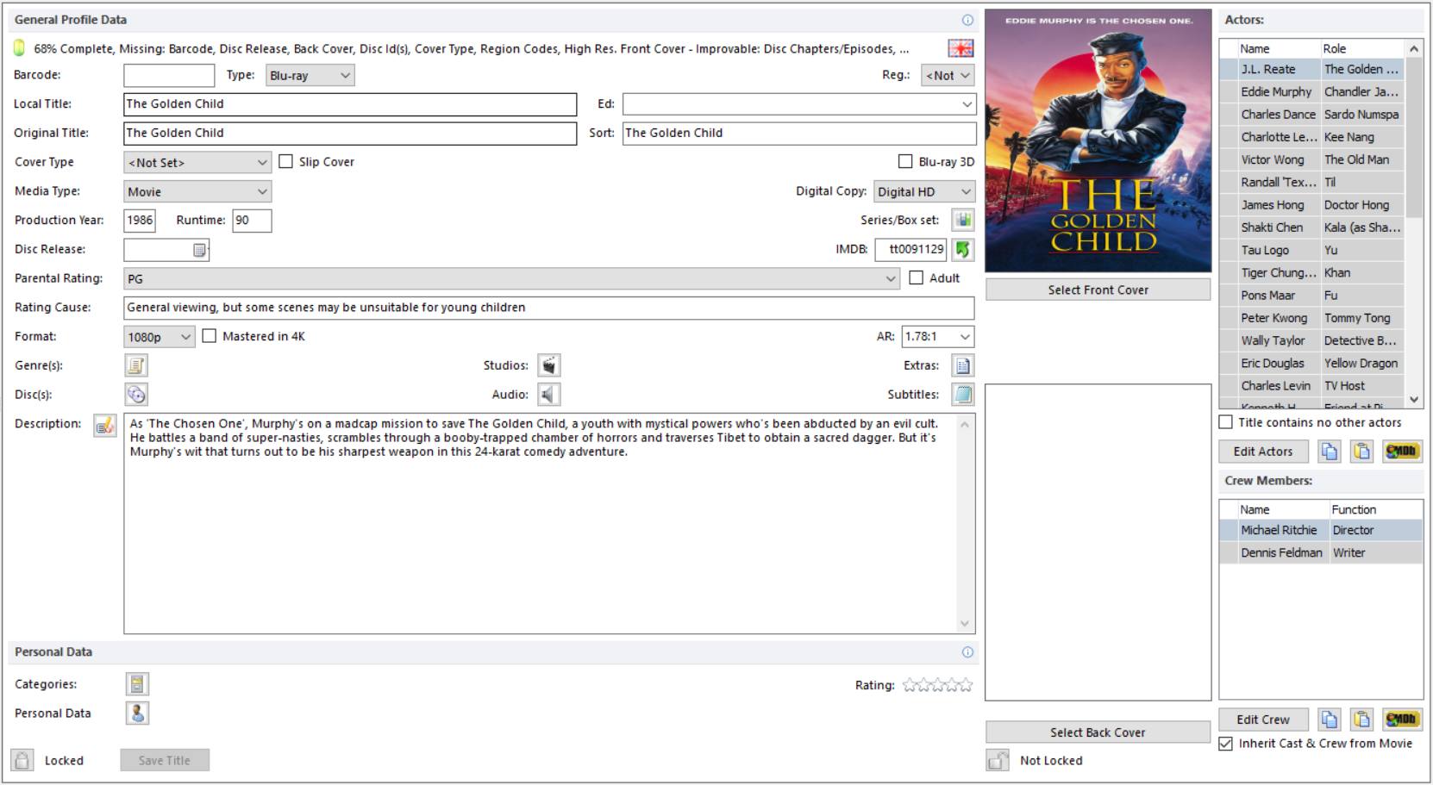Select Dennis Feldman crew row
This screenshot has width=1433, height=785.
click(x=1321, y=552)
